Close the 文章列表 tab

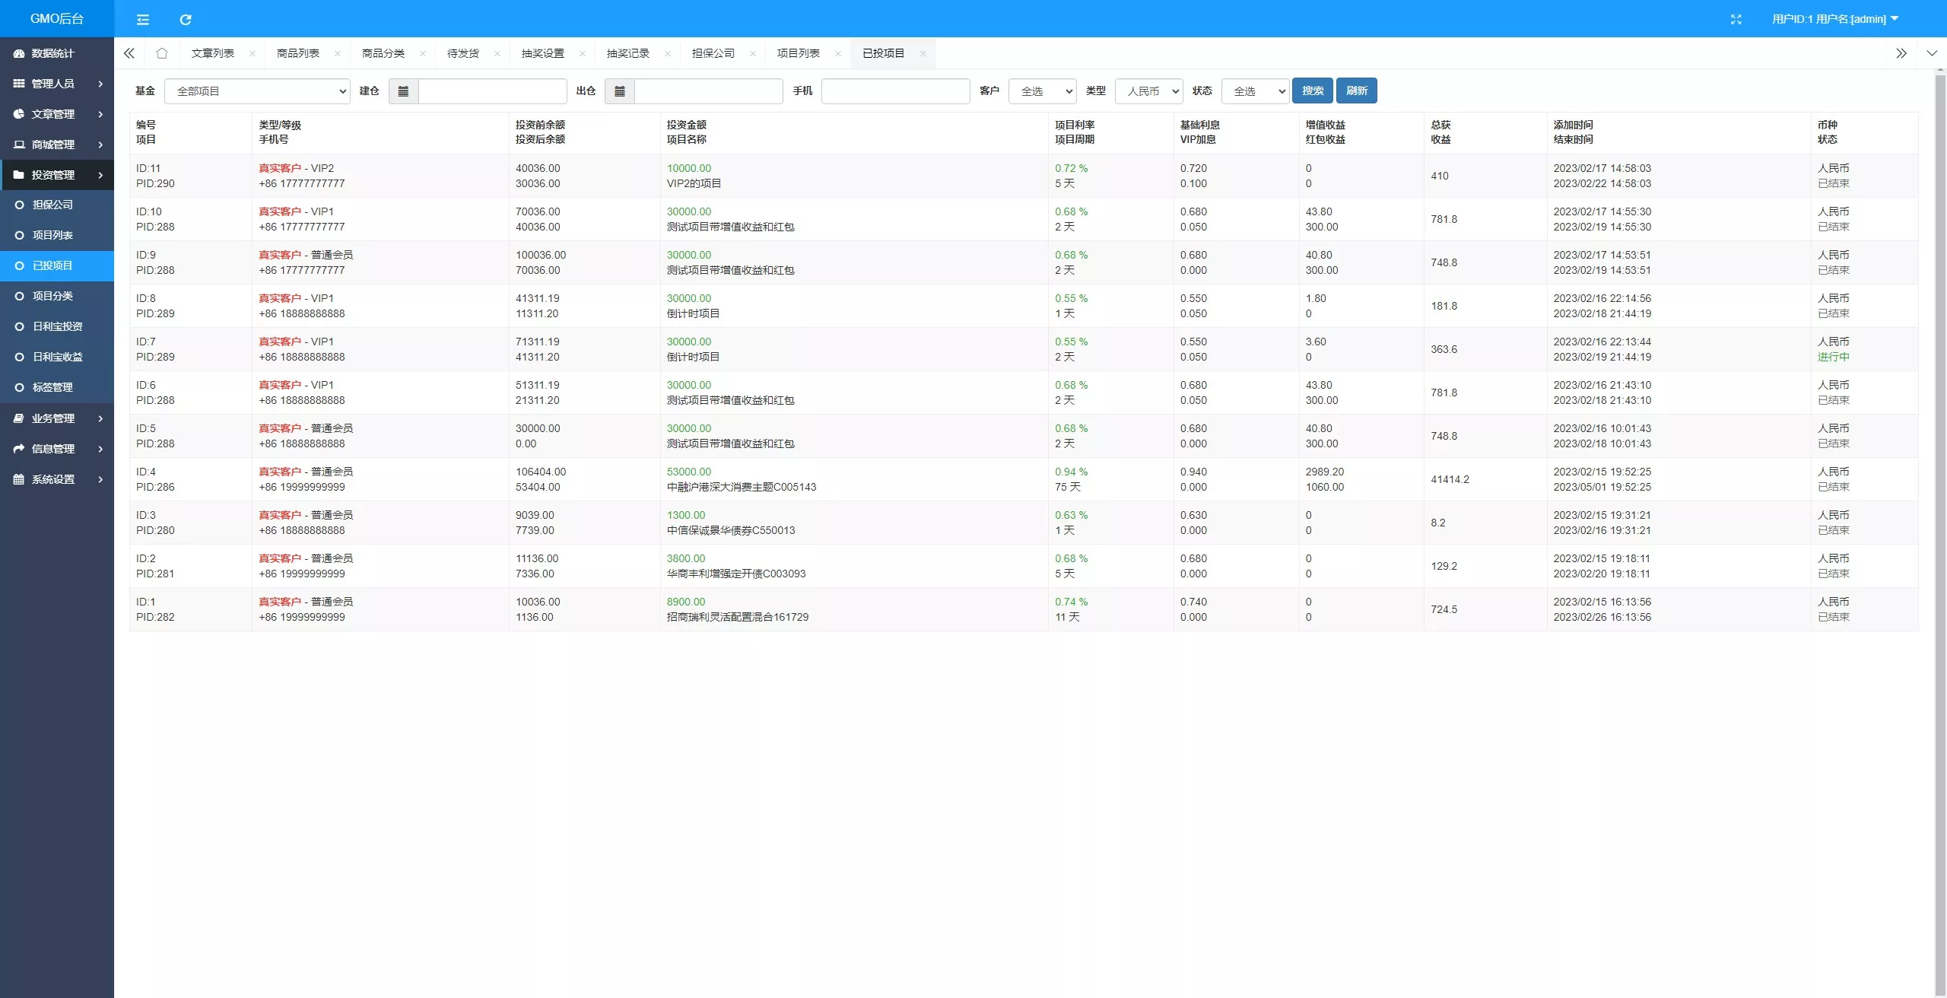252,53
